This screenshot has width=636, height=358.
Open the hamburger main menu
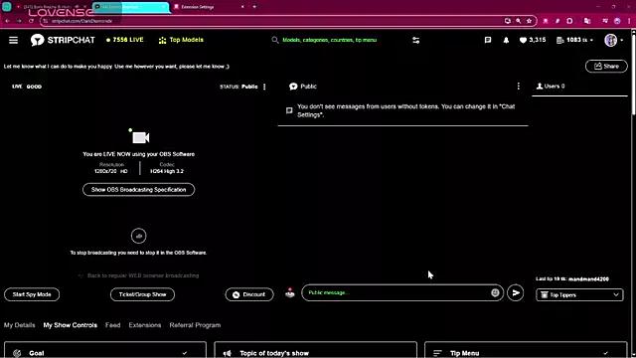point(13,40)
